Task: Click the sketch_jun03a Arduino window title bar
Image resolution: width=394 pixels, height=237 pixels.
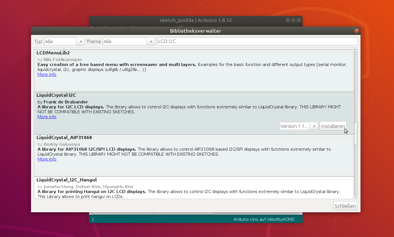Action: (x=196, y=20)
